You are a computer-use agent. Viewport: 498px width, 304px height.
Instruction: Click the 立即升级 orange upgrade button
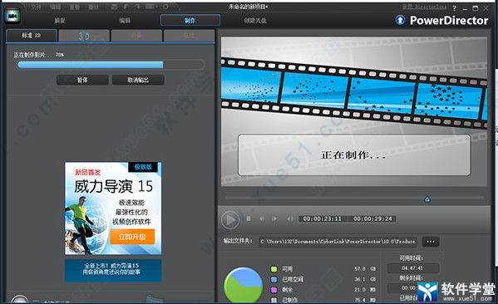point(132,237)
